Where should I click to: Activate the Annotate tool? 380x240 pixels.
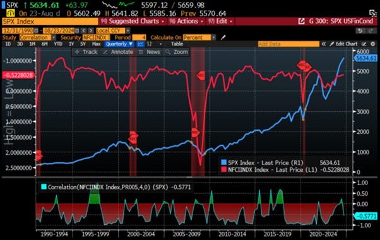118,52
